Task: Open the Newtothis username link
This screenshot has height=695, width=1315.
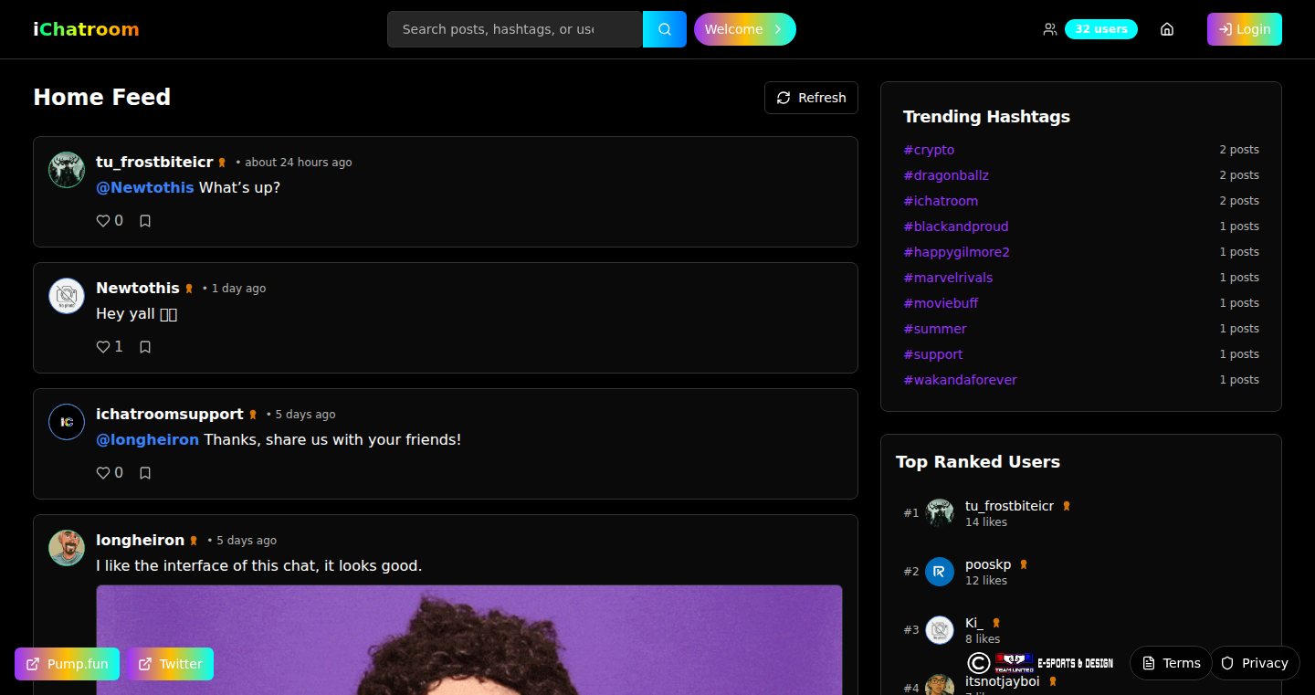Action: coord(138,288)
